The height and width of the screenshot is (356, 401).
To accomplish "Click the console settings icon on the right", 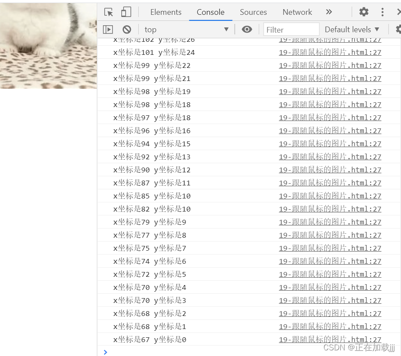I will pyautogui.click(x=398, y=29).
